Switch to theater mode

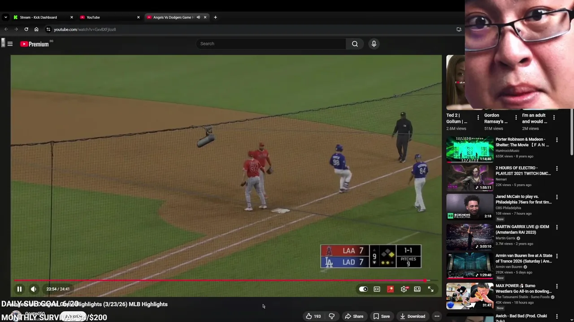click(417, 289)
